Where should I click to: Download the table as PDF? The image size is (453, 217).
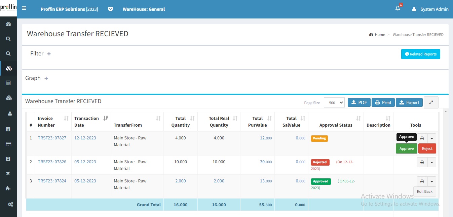point(359,102)
